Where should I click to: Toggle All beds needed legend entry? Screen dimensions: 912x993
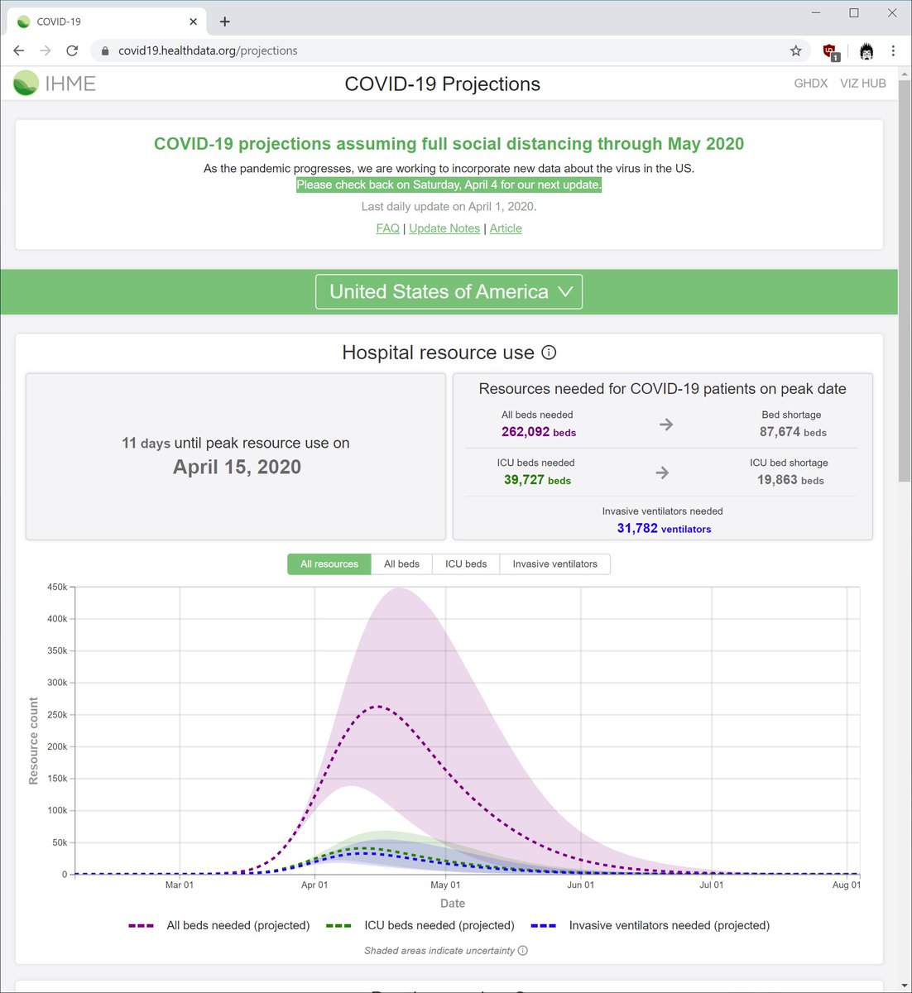pos(219,925)
